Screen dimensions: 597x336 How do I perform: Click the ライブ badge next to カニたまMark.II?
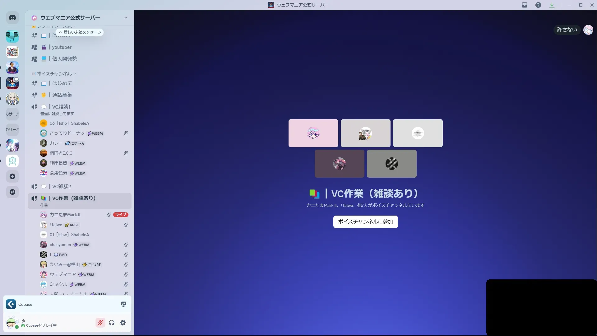(x=121, y=215)
